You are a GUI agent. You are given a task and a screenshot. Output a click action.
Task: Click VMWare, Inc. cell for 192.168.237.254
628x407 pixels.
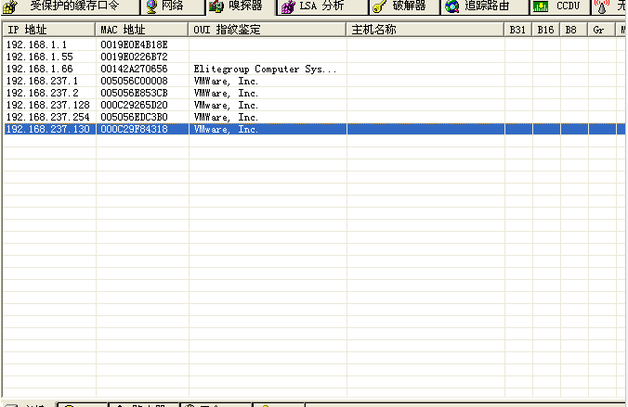coord(226,117)
